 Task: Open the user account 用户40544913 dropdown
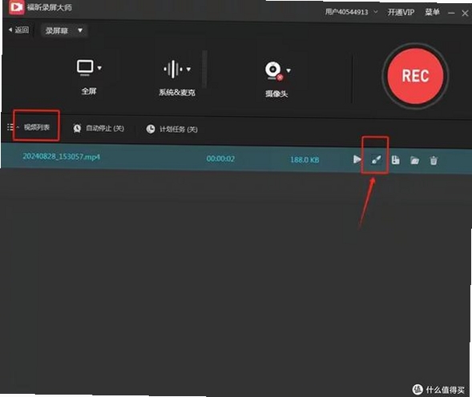coord(351,12)
